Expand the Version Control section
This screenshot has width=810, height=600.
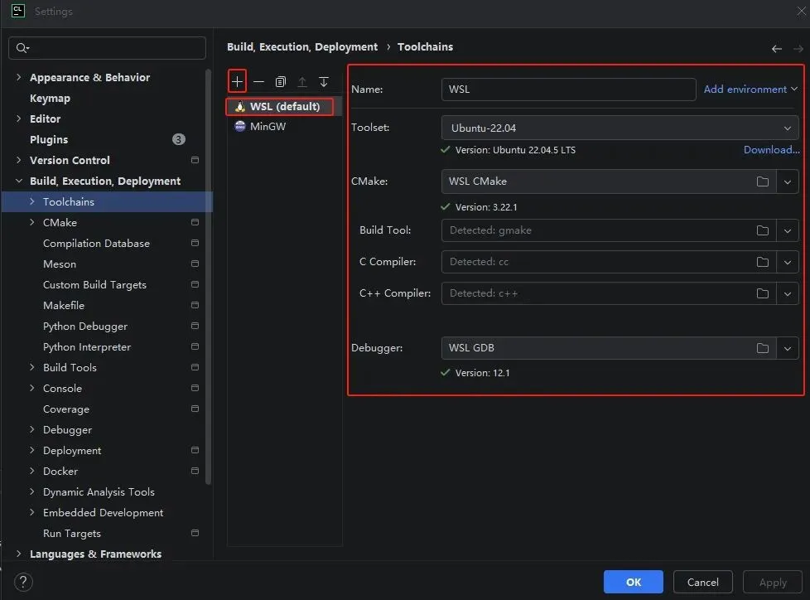19,160
